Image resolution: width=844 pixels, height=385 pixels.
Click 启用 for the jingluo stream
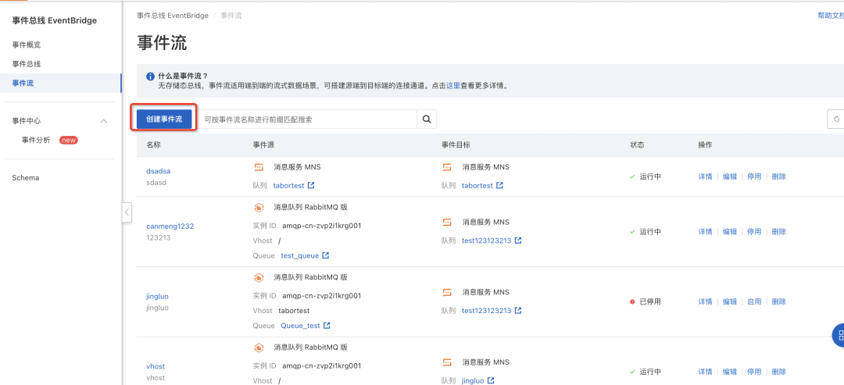click(754, 301)
